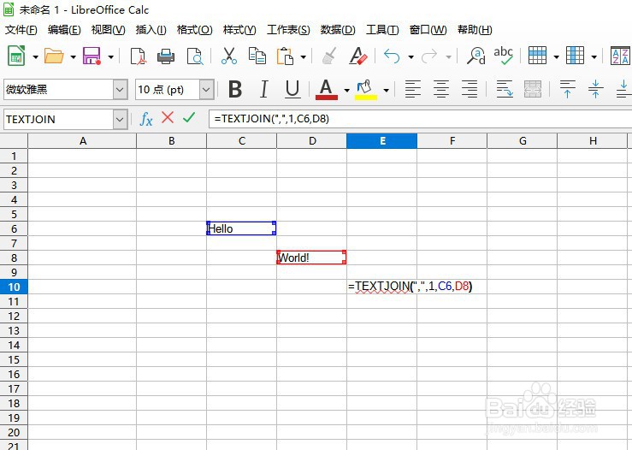Open the new document type dropdown arrow
Viewport: 632px width, 450px height.
[35, 56]
